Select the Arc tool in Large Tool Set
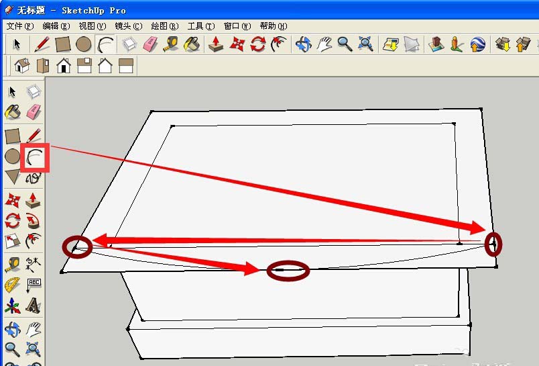 [35, 158]
